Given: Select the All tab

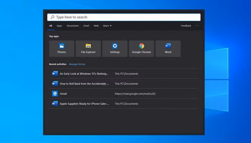Looking at the screenshot, I should pyautogui.click(x=51, y=26).
